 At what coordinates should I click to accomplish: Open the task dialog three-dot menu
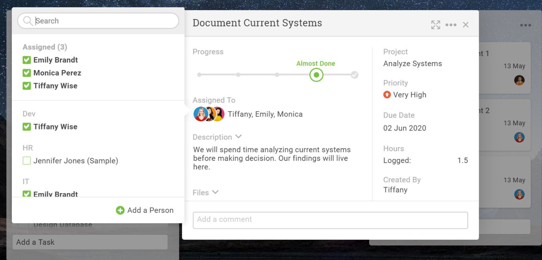click(x=451, y=25)
